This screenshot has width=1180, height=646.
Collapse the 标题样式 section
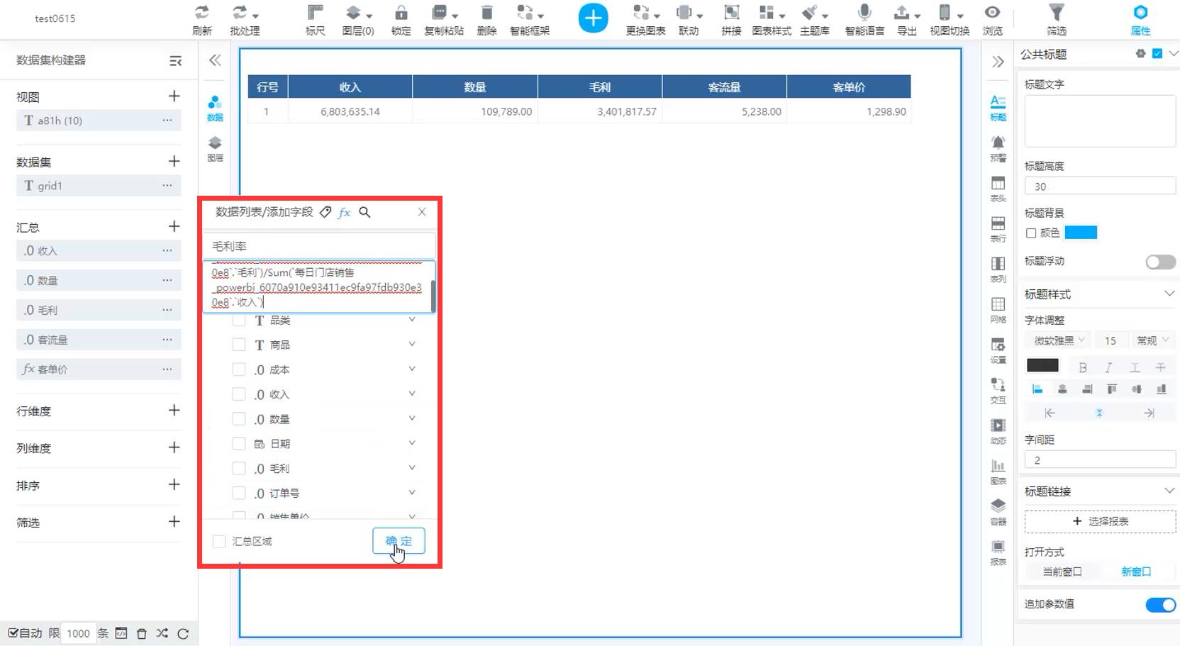(x=1169, y=294)
